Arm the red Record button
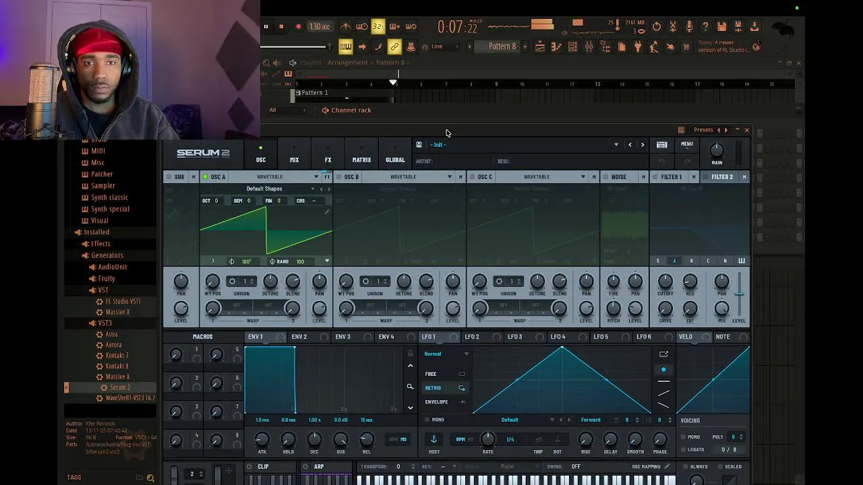Image resolution: width=863 pixels, height=485 pixels. pos(298,27)
